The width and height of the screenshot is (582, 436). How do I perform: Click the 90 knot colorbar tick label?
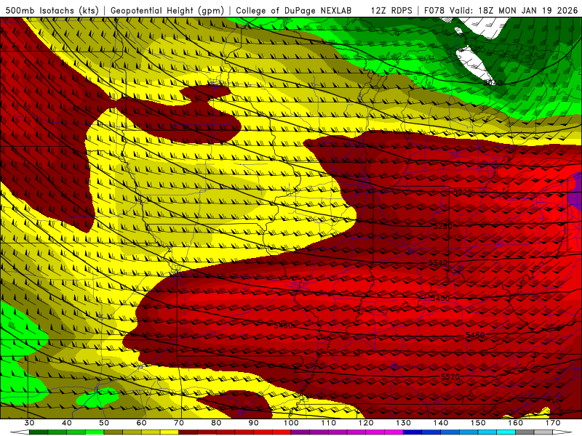(254, 423)
